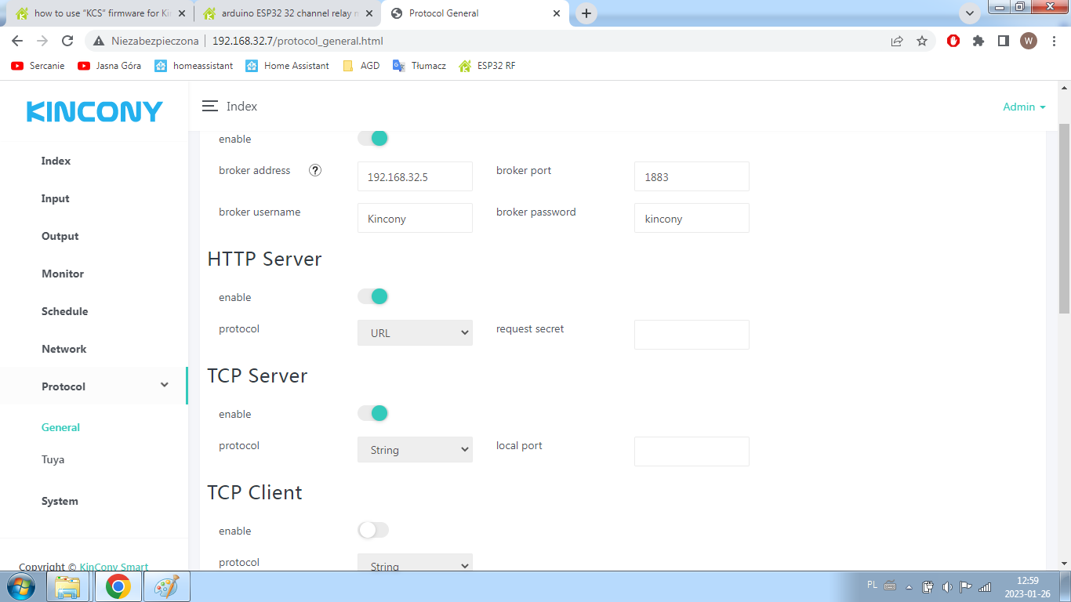This screenshot has height=602, width=1071.
Task: Disable the HTTP Server enable toggle
Action: (x=373, y=296)
